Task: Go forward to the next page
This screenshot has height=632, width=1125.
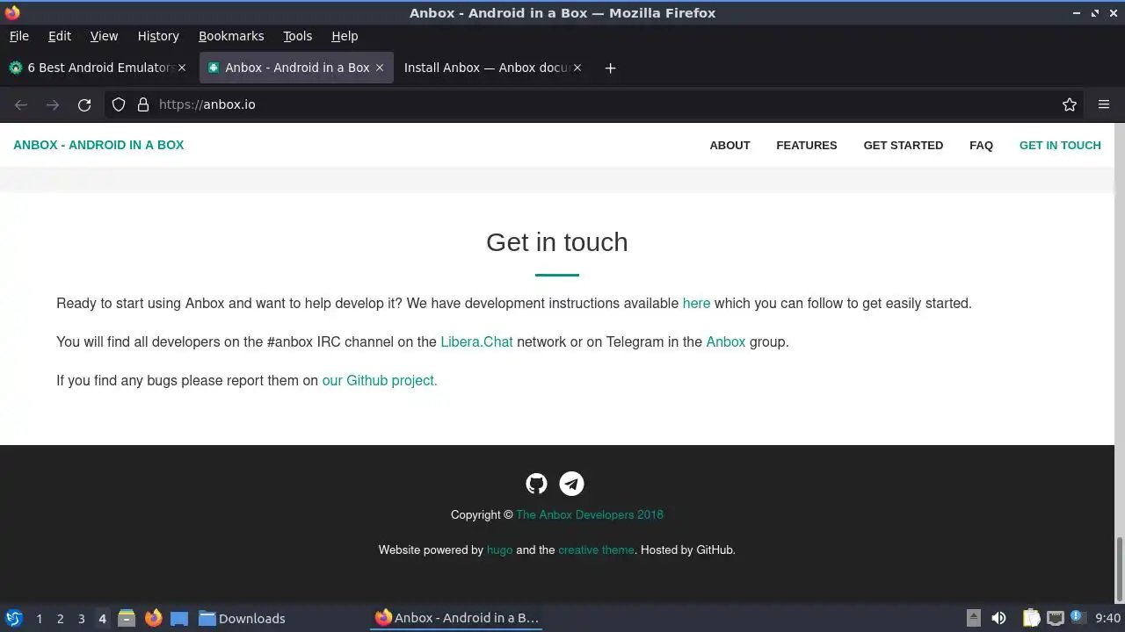Action: coord(53,104)
